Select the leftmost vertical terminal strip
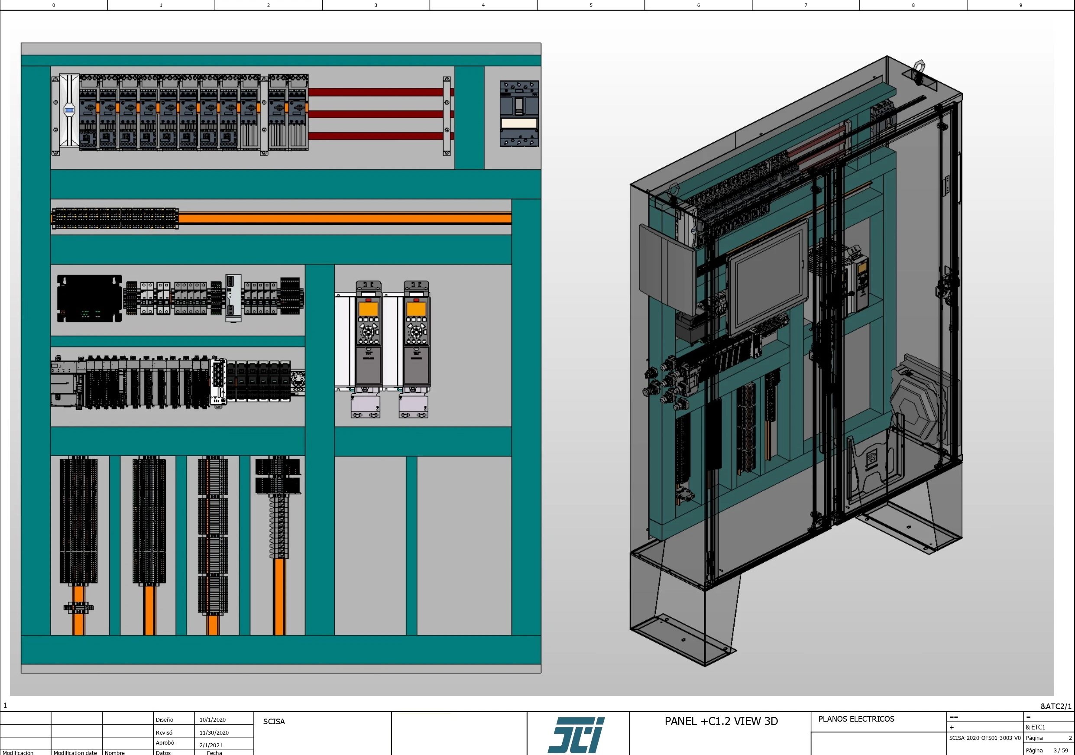 pyautogui.click(x=79, y=520)
